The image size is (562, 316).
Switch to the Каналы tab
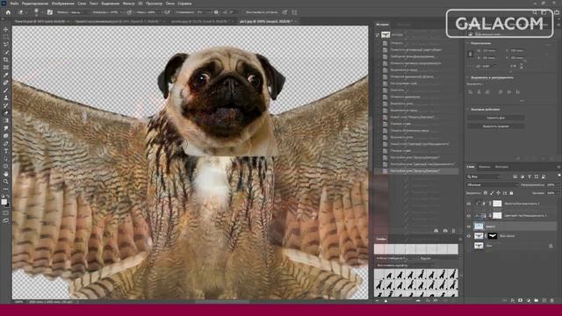(485, 167)
